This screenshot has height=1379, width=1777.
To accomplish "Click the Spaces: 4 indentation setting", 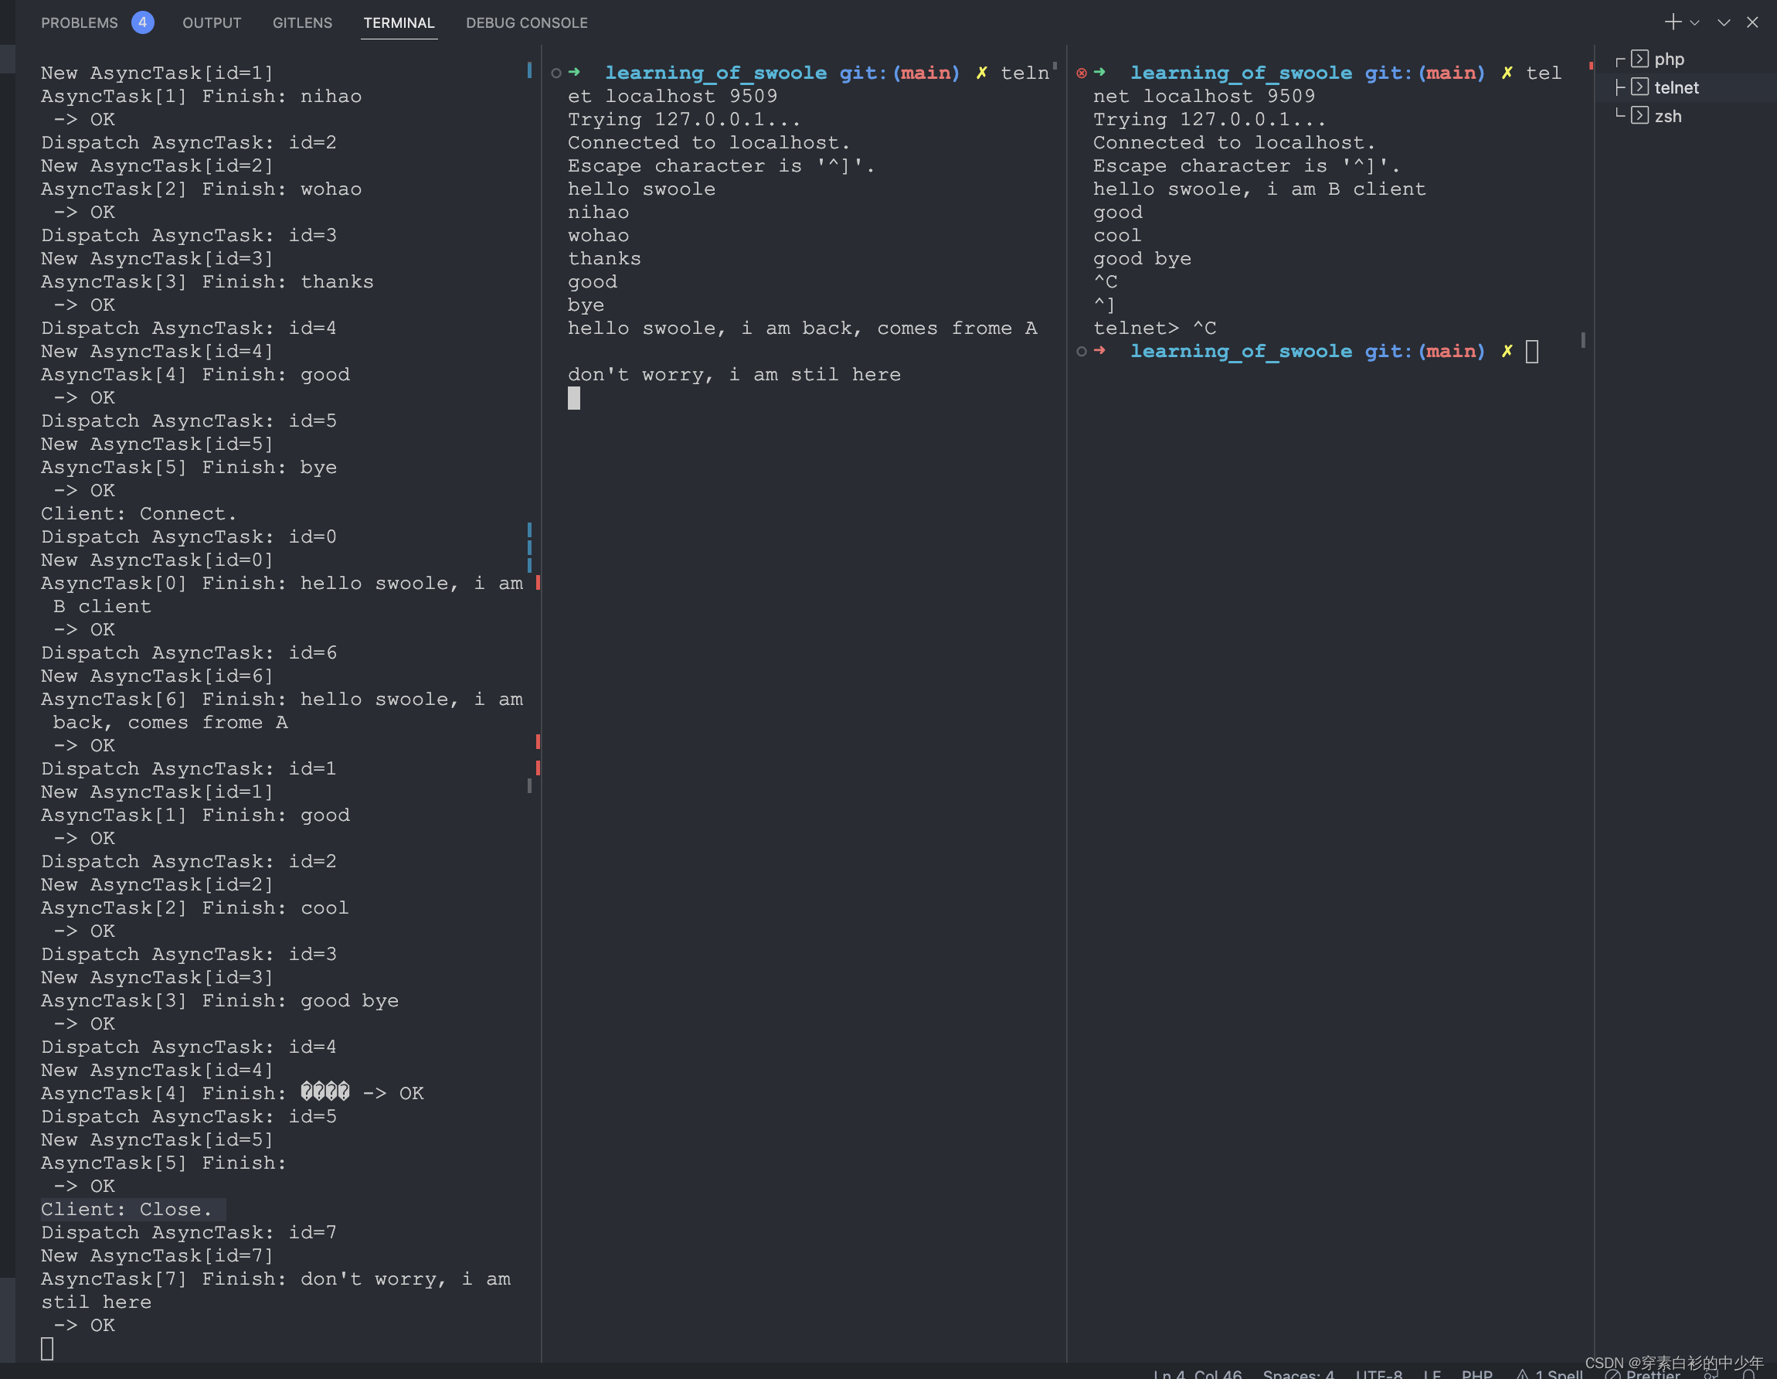I will click(1298, 1374).
